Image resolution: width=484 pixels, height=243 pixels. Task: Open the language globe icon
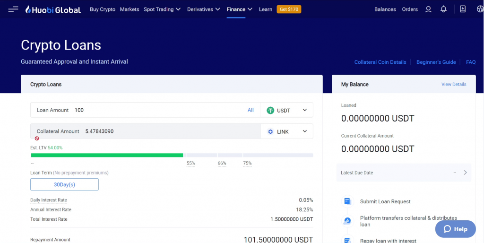(480, 9)
